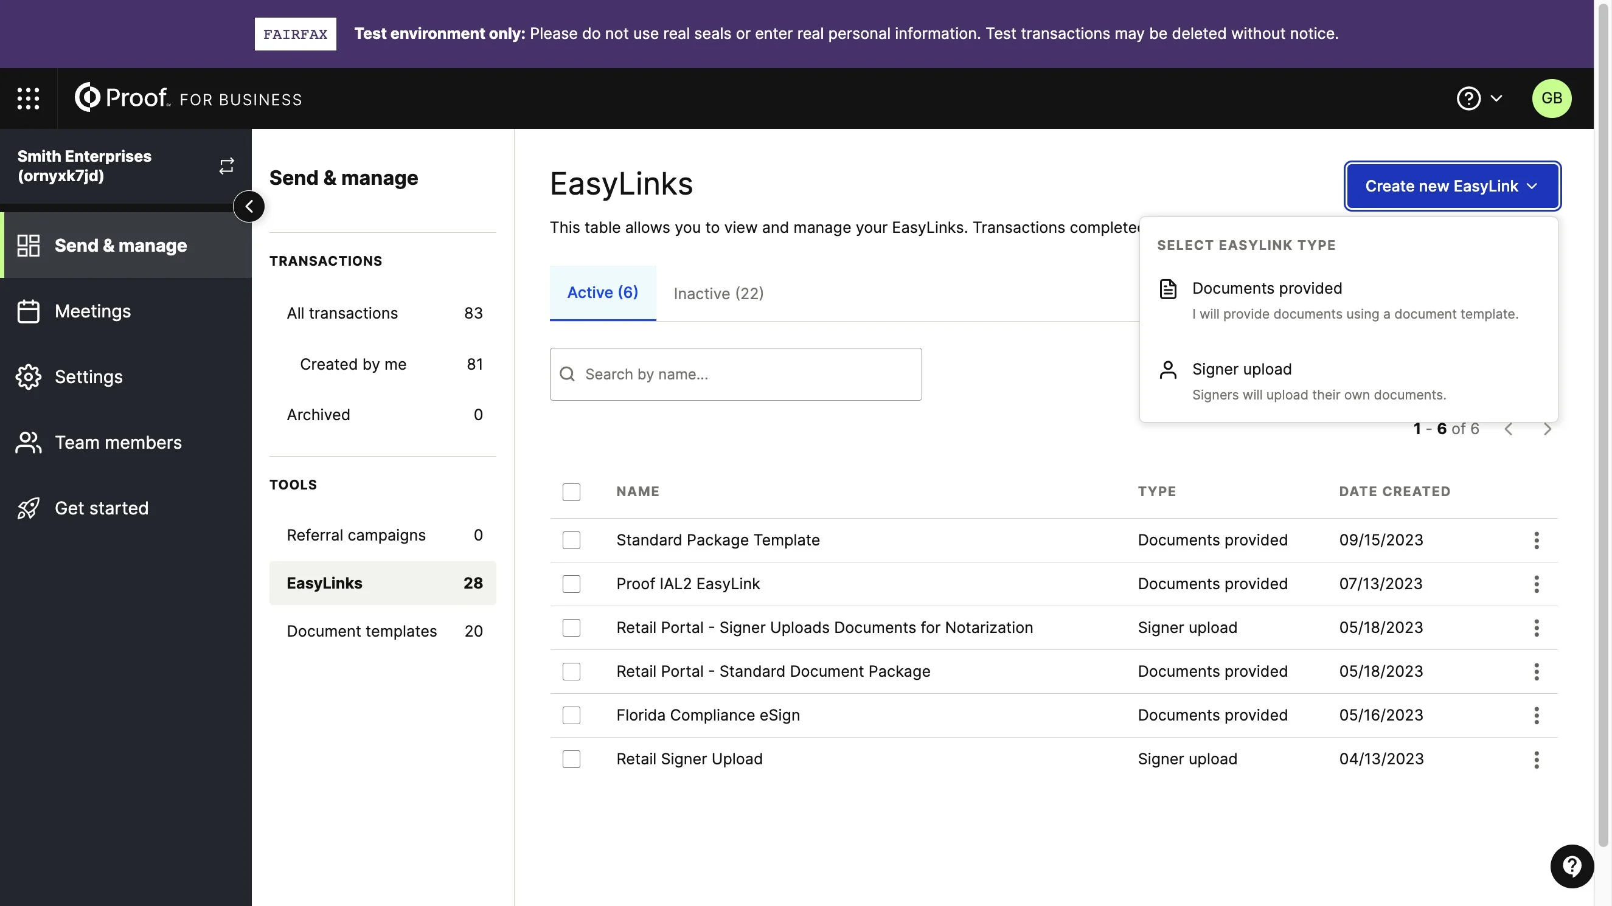This screenshot has width=1612, height=906.
Task: Switch to Inactive (22) tab
Action: (718, 294)
